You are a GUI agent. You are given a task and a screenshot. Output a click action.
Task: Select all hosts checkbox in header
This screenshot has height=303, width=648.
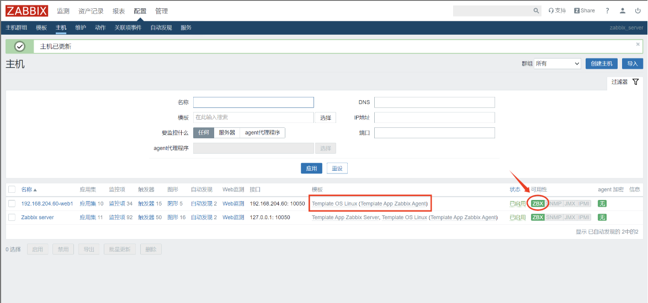pos(12,190)
